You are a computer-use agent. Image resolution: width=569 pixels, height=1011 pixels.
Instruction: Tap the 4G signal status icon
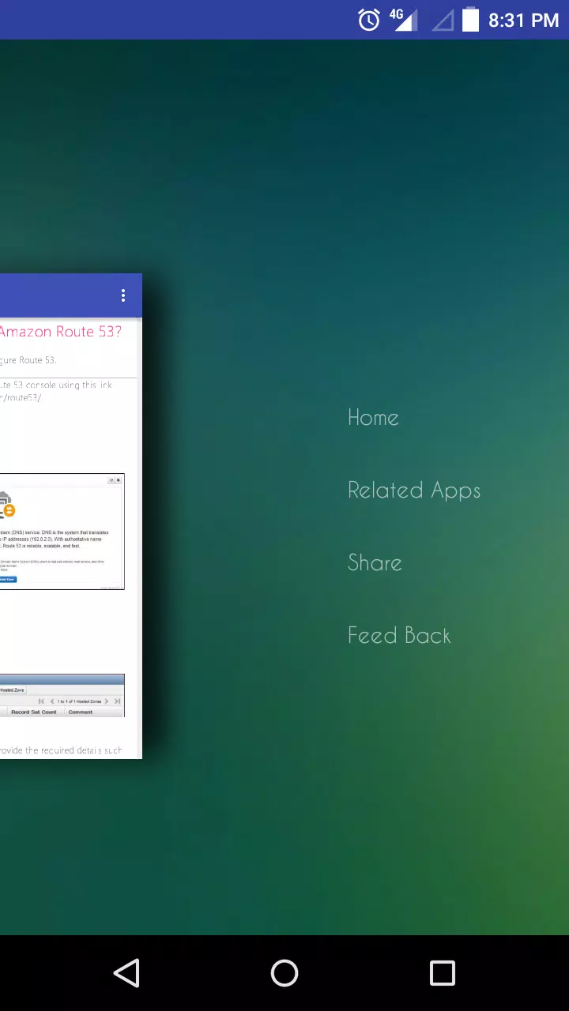coord(404,20)
